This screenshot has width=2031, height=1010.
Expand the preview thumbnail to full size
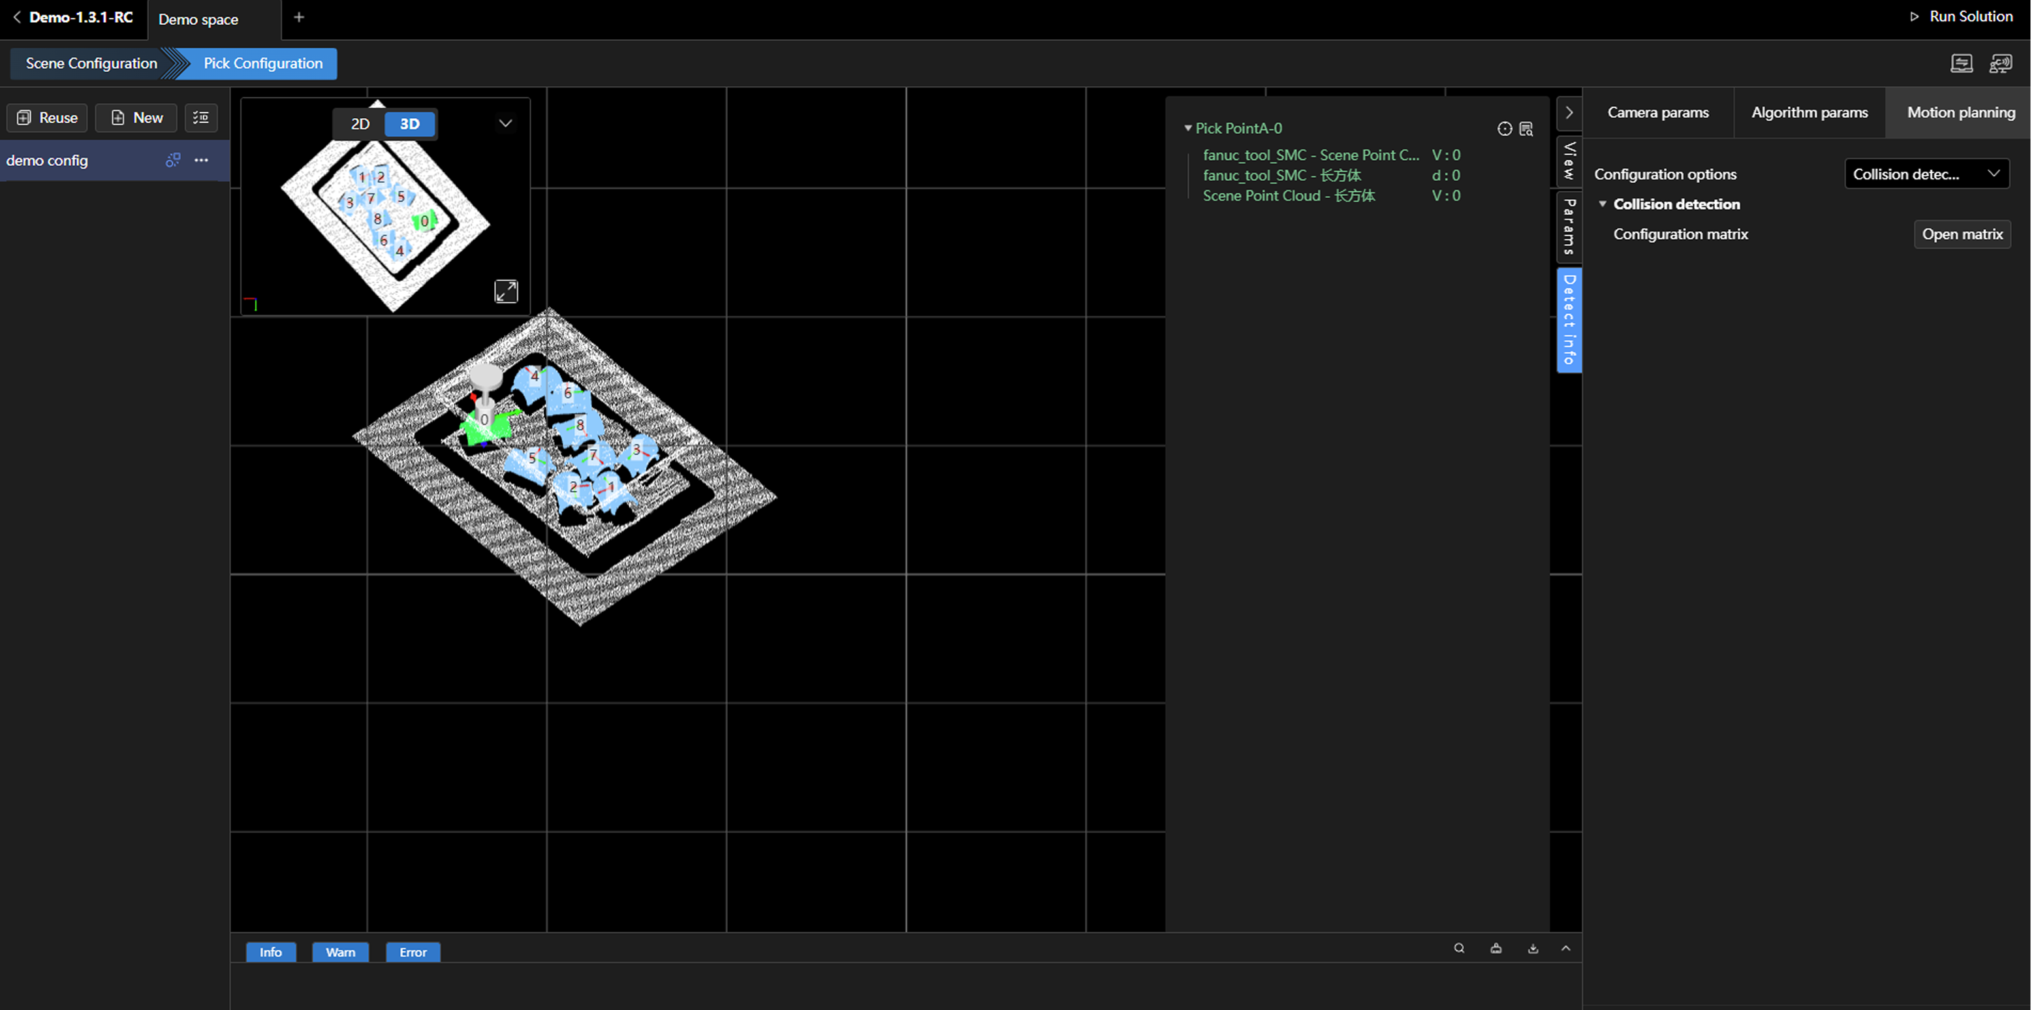click(x=506, y=292)
